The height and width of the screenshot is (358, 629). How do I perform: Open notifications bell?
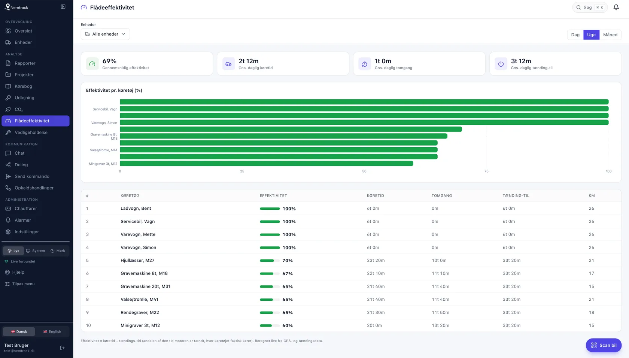pos(616,7)
